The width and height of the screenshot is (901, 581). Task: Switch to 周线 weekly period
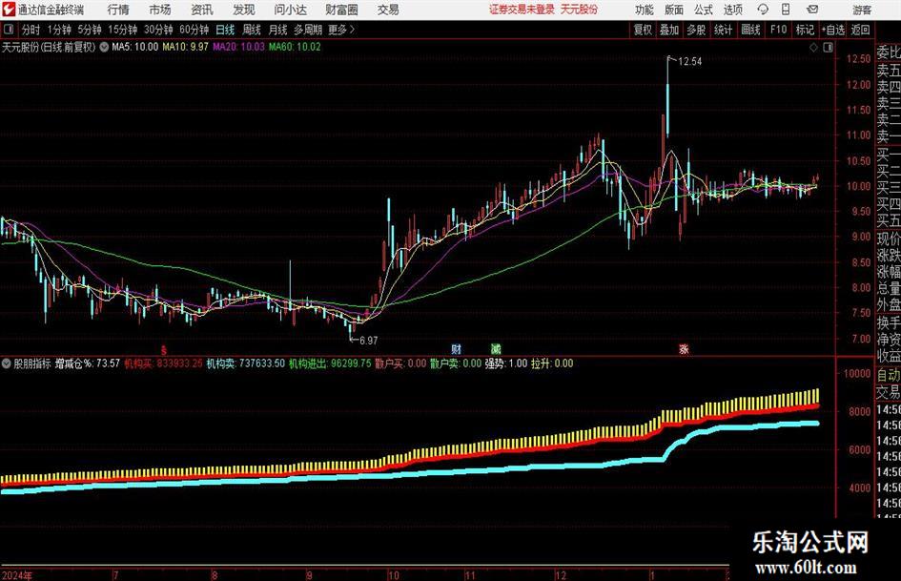(251, 30)
